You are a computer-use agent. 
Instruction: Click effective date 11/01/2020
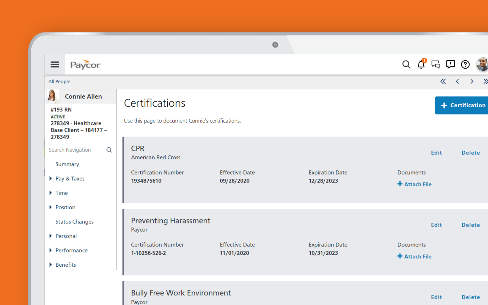234,253
